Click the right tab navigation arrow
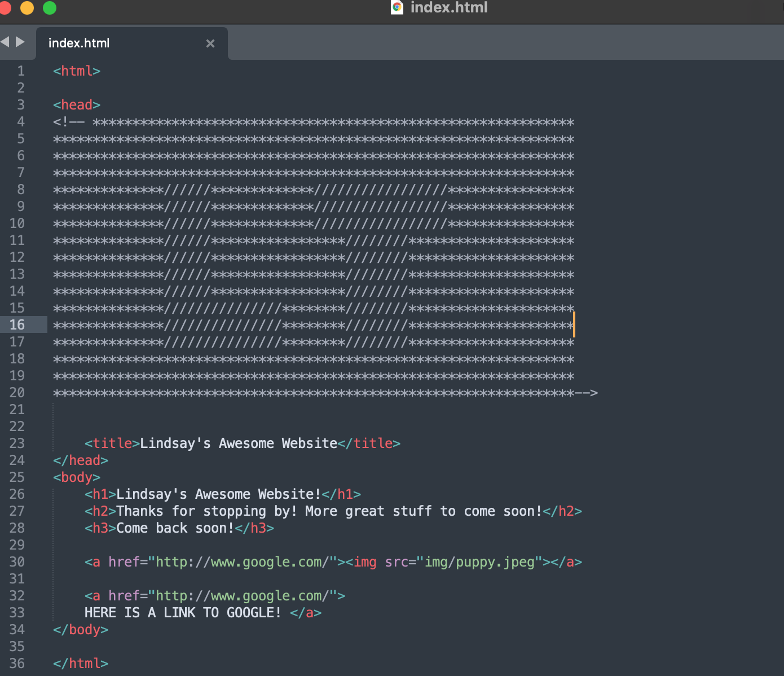The height and width of the screenshot is (676, 784). [x=20, y=42]
